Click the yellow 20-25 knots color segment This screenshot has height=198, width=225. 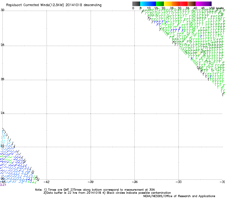(168, 4)
